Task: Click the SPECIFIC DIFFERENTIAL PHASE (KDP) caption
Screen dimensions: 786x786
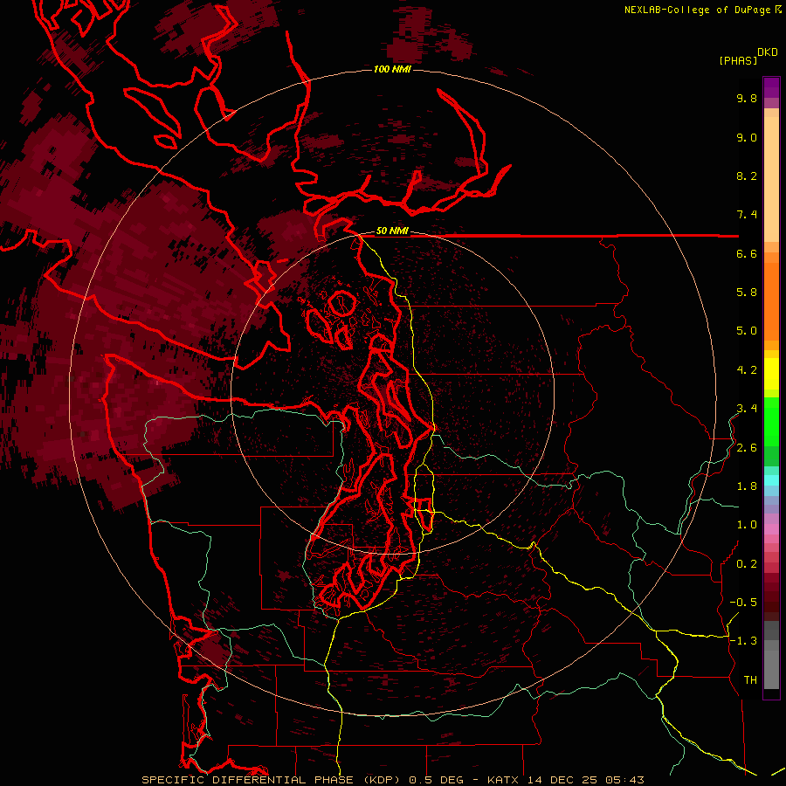Action: [x=272, y=780]
